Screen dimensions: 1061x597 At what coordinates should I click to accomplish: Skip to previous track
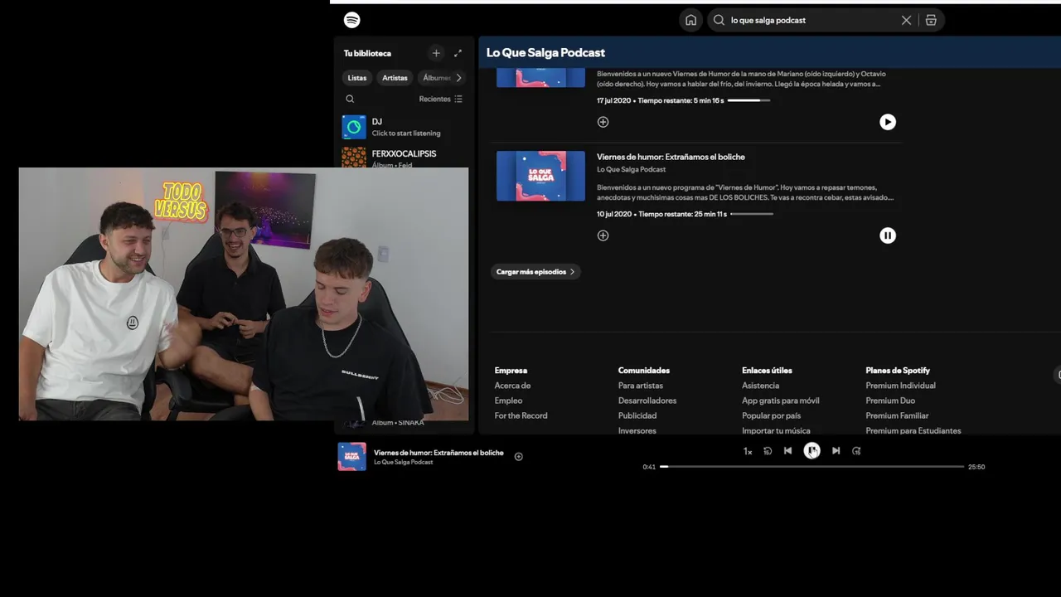coord(787,451)
